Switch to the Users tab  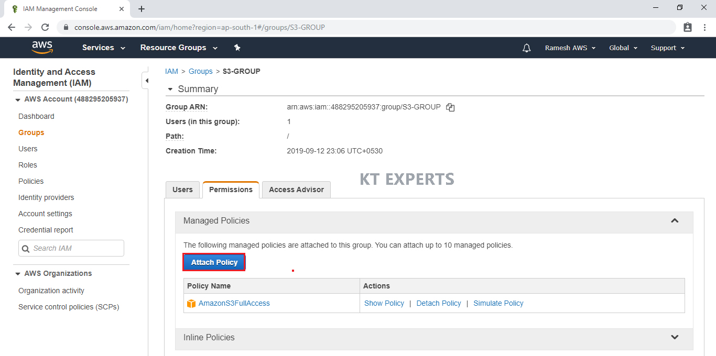click(x=183, y=190)
